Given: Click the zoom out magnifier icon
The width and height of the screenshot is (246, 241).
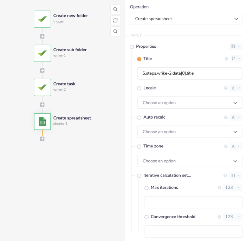Looking at the screenshot, I should coord(115,31).
